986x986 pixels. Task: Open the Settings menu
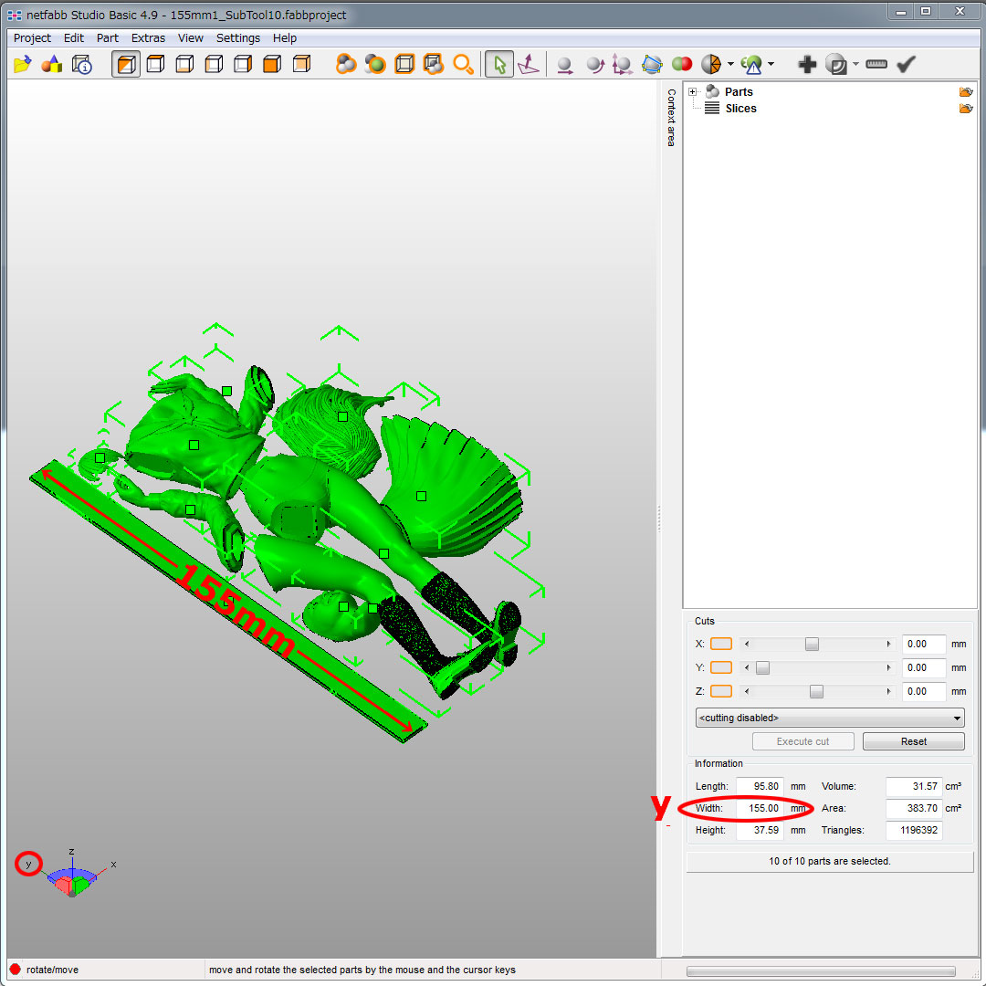point(238,37)
